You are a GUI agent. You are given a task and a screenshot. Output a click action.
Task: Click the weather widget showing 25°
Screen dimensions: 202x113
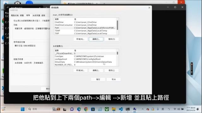click(3, 109)
